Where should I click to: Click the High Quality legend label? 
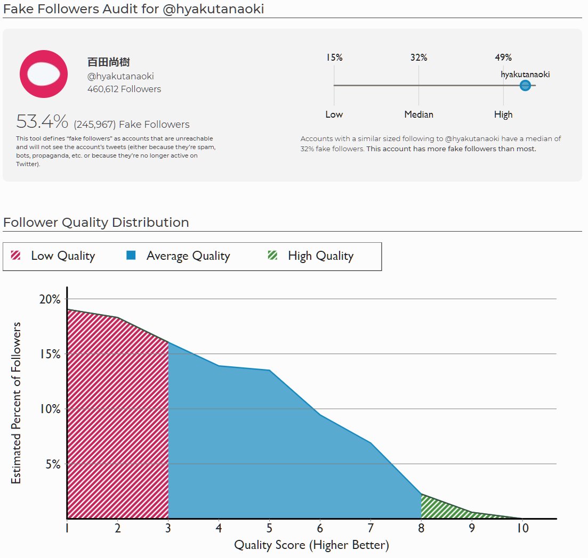(320, 256)
